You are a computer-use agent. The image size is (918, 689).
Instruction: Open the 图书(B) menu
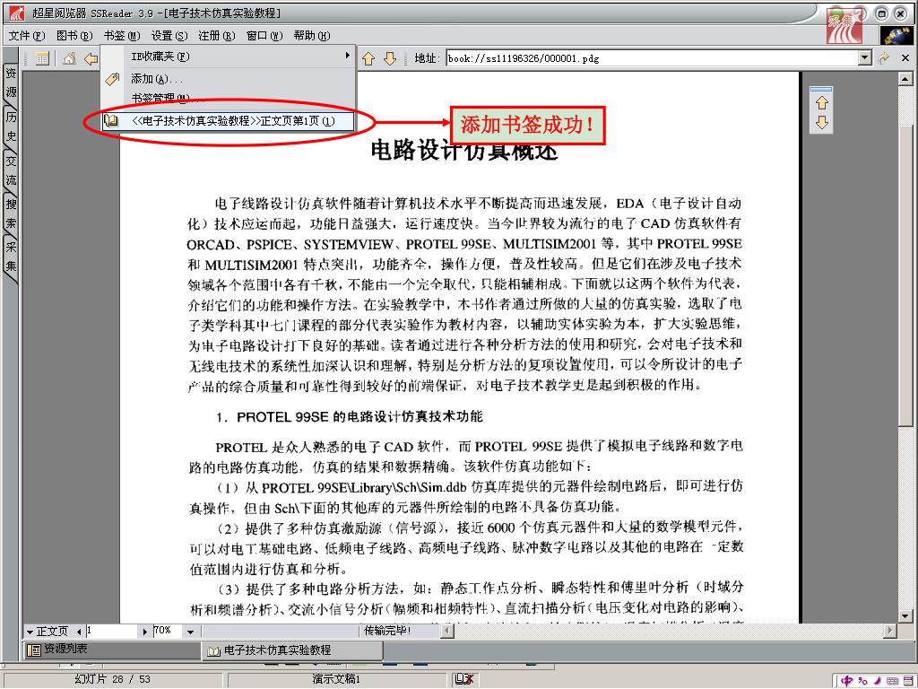[74, 36]
